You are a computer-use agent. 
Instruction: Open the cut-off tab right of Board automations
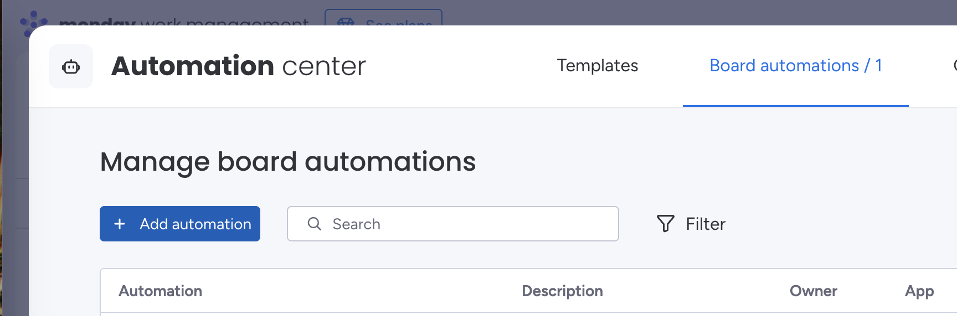pyautogui.click(x=954, y=66)
